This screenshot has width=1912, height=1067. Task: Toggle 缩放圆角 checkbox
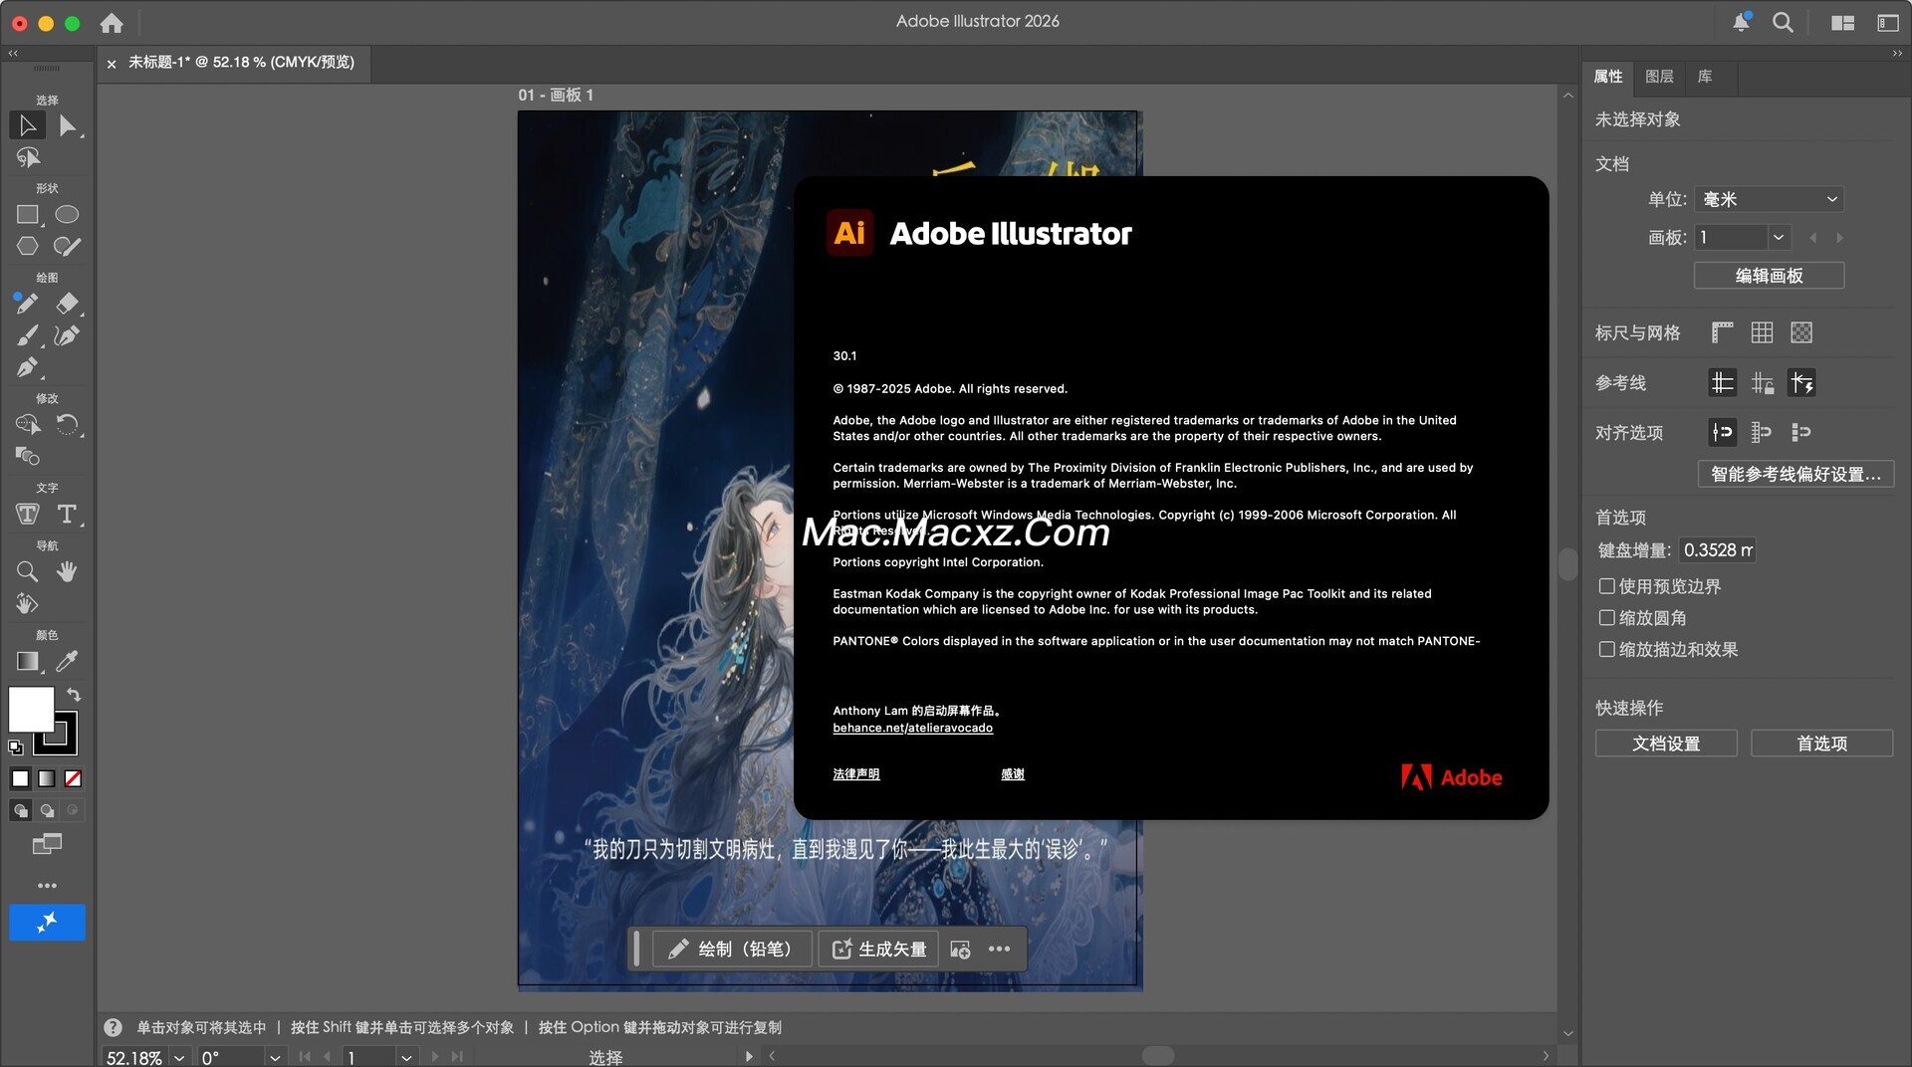click(x=1606, y=618)
